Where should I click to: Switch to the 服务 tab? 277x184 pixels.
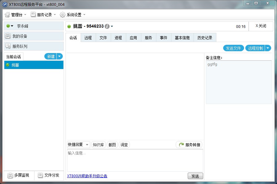[149, 38]
